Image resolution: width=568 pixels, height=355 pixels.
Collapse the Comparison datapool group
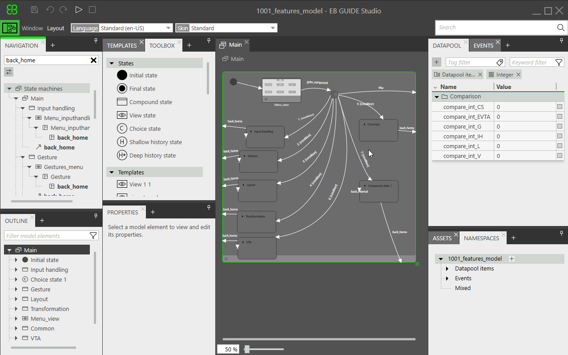click(x=437, y=97)
